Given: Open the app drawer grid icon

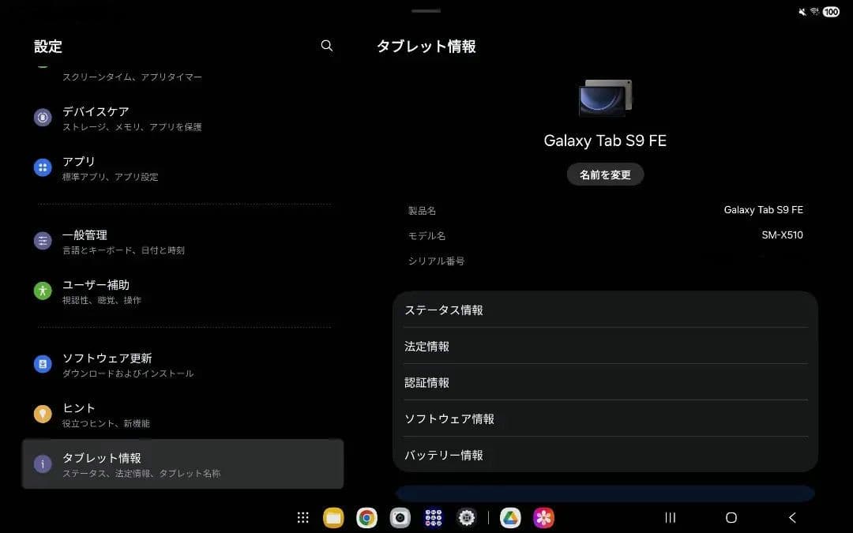Looking at the screenshot, I should [302, 517].
